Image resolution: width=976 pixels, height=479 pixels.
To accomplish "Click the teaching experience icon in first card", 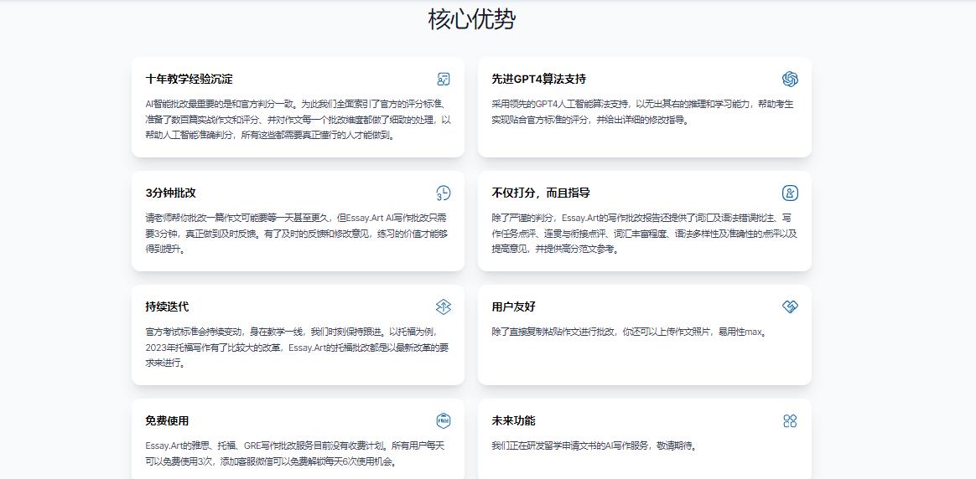I will click(444, 80).
